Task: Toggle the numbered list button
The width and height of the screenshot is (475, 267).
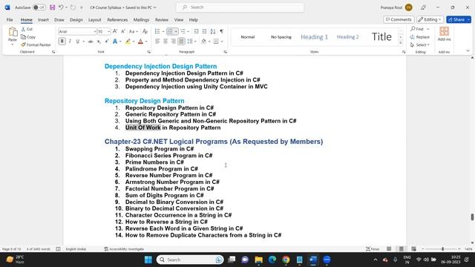Action: [x=170, y=31]
